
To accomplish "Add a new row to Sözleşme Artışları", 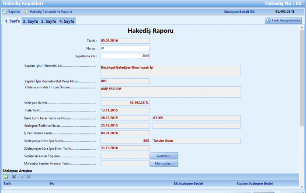I will (6, 176).
